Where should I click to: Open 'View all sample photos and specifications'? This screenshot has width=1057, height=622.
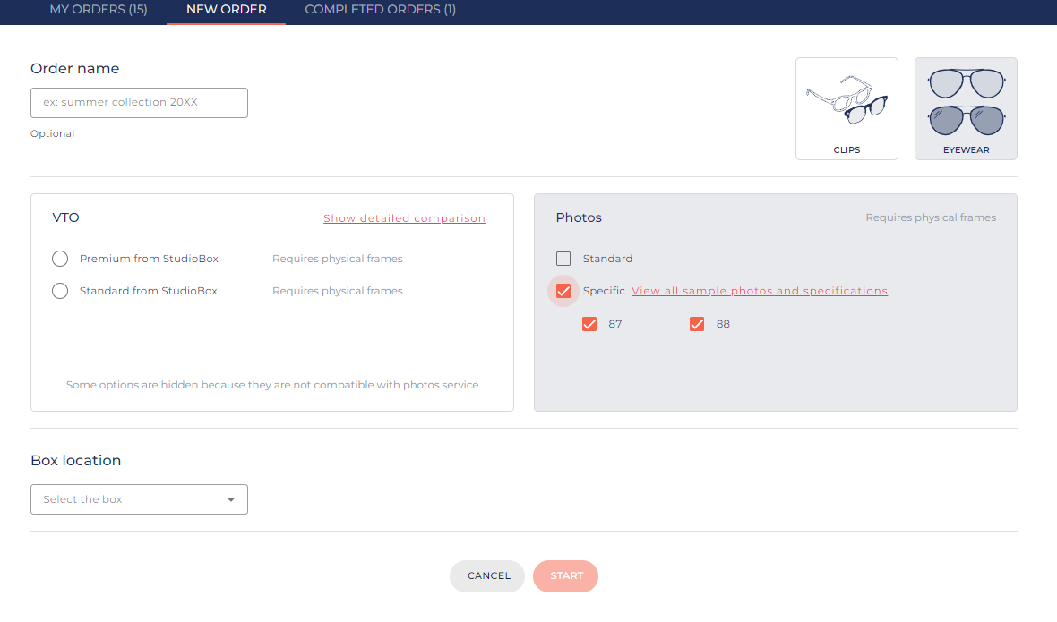tap(759, 291)
